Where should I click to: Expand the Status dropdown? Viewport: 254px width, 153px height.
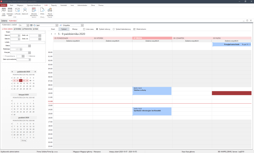coord(30,46)
